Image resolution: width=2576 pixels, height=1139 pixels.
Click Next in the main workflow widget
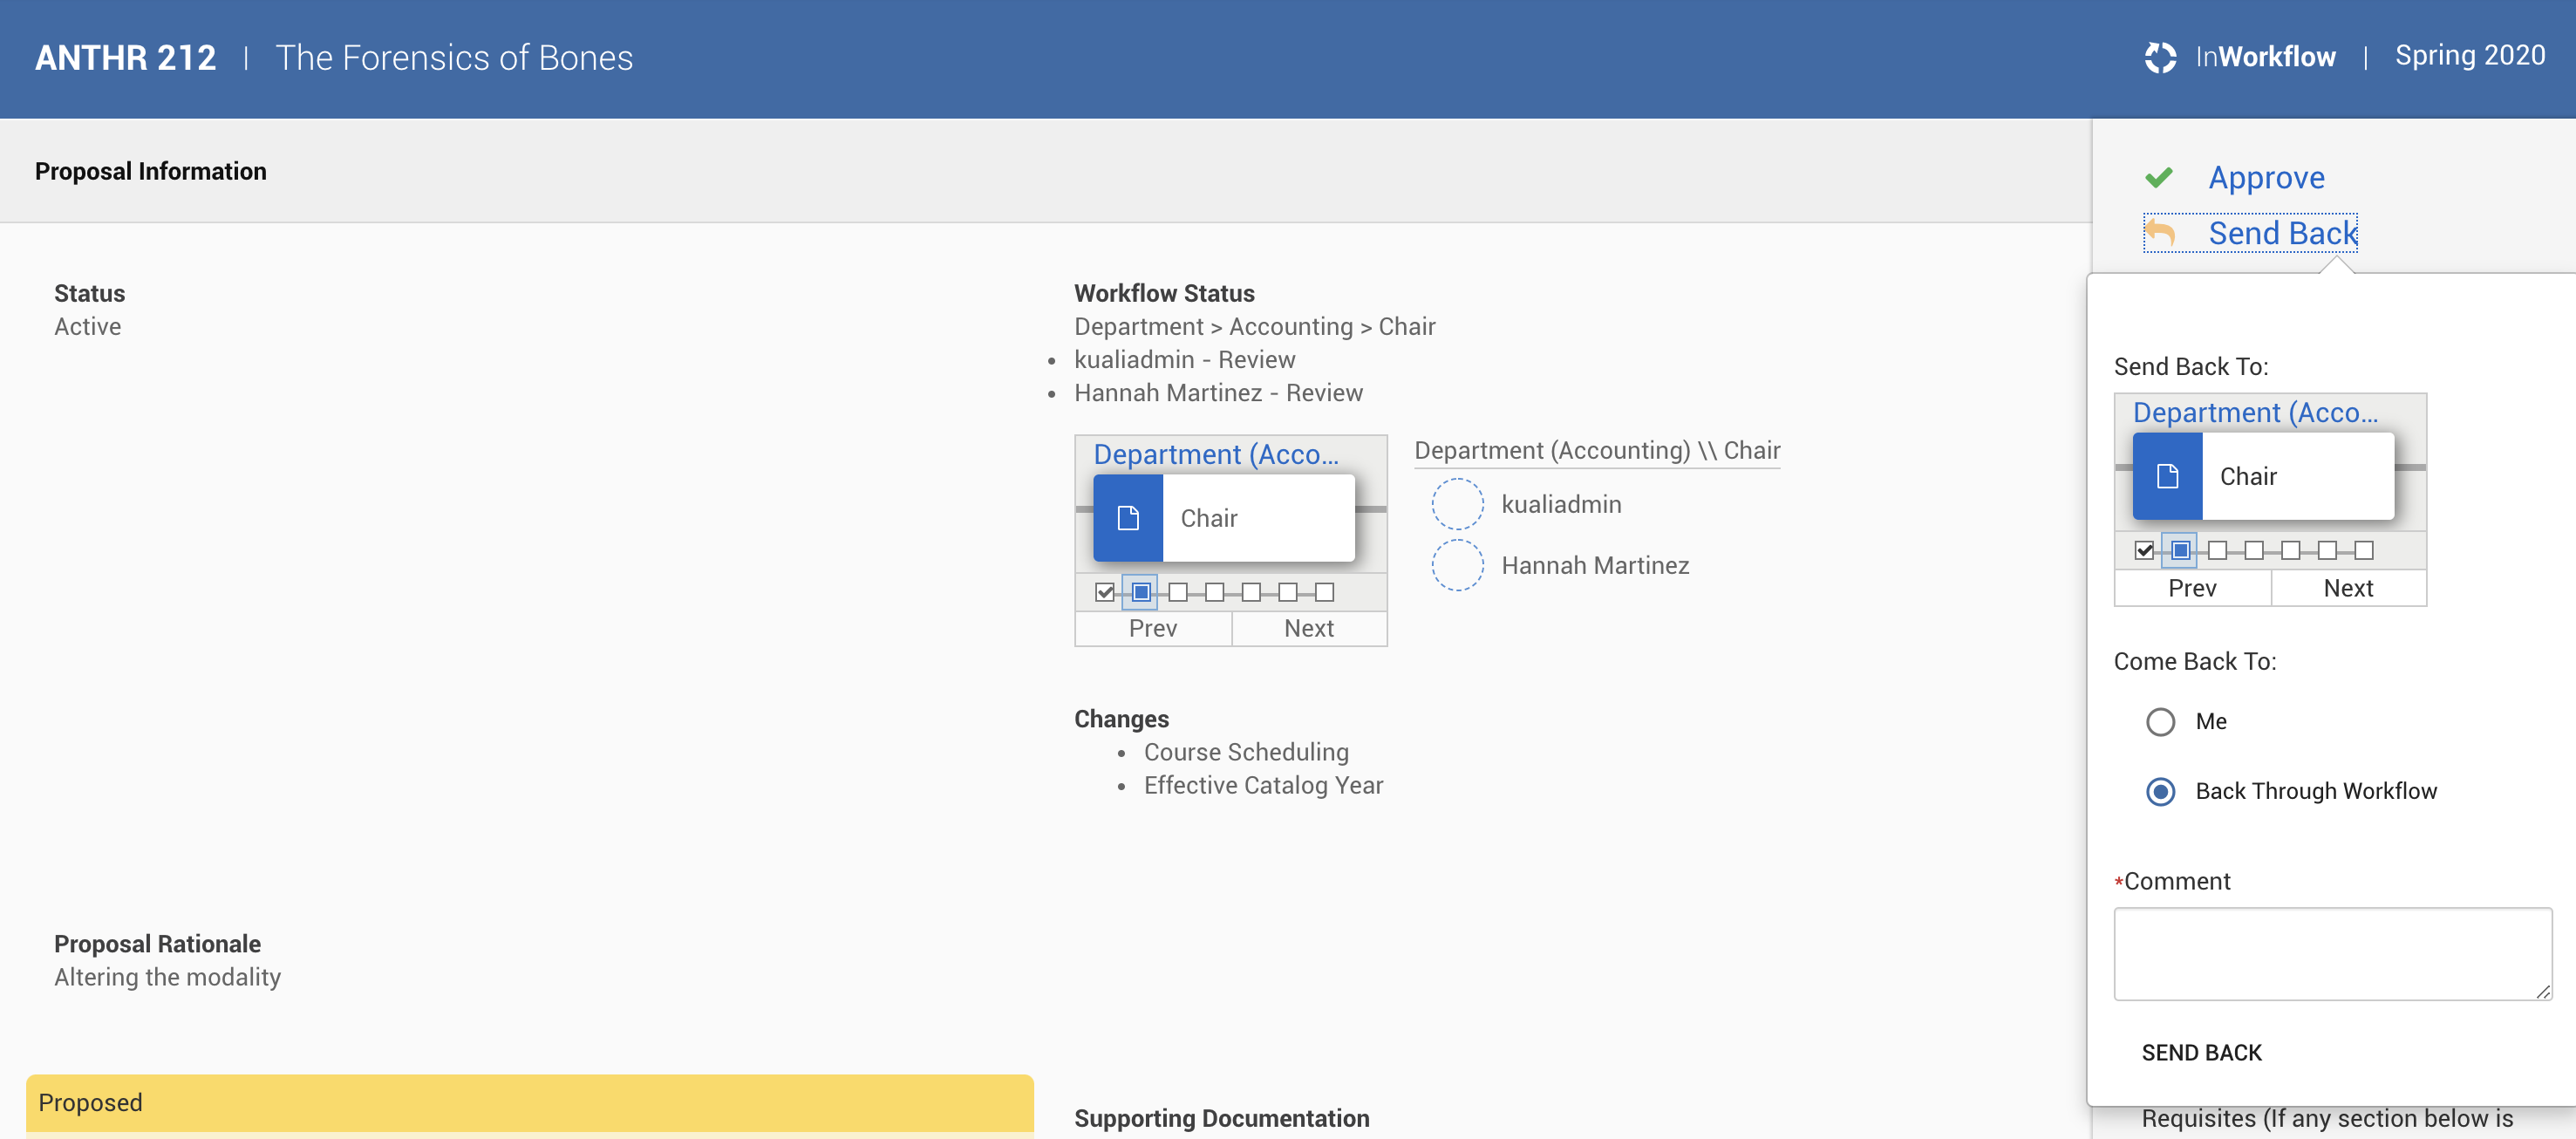point(1308,628)
